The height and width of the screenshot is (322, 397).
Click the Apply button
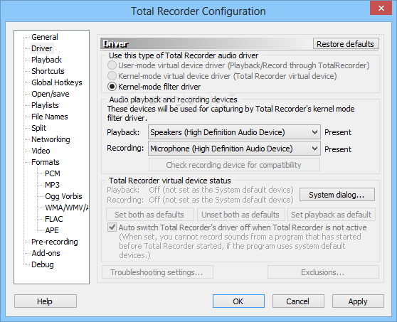coord(358,301)
